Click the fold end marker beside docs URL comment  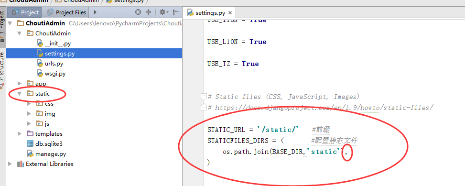pyautogui.click(x=204, y=108)
